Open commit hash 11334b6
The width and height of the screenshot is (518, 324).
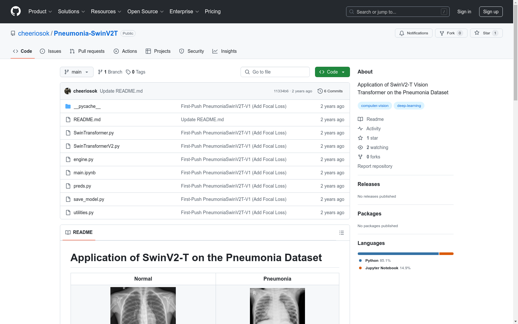tap(281, 91)
